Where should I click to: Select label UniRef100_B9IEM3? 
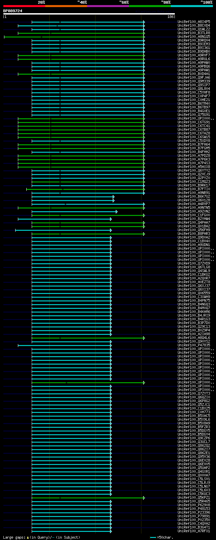(x=194, y=44)
